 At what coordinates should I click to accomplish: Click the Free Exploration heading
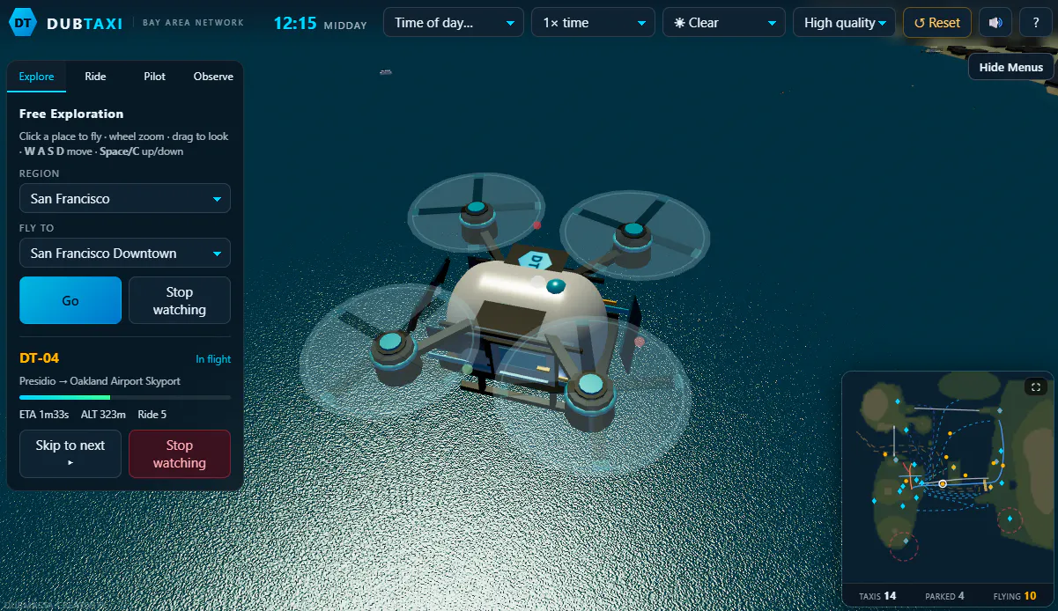click(x=71, y=114)
